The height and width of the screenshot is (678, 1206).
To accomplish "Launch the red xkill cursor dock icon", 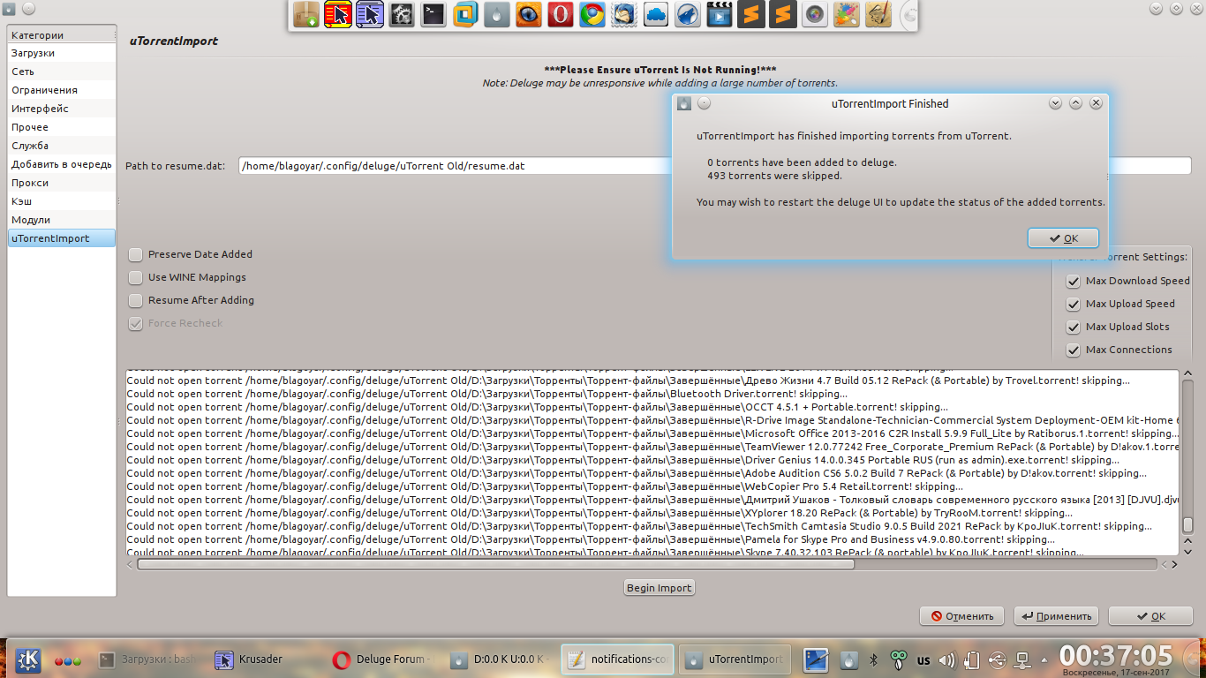I will 338,14.
